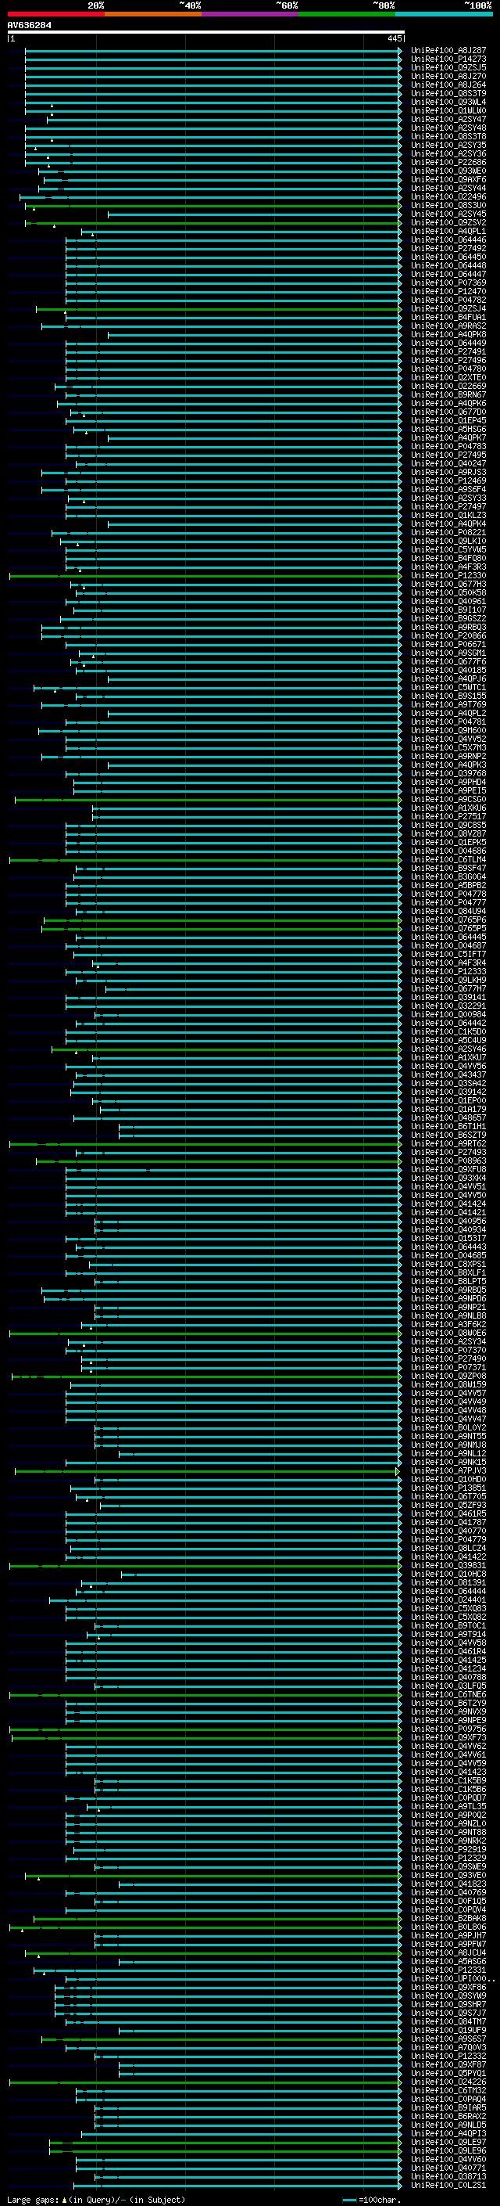Screen dimensions: 500x2206
Task: Click the UniRef100_P12470 label
Action: point(448,292)
